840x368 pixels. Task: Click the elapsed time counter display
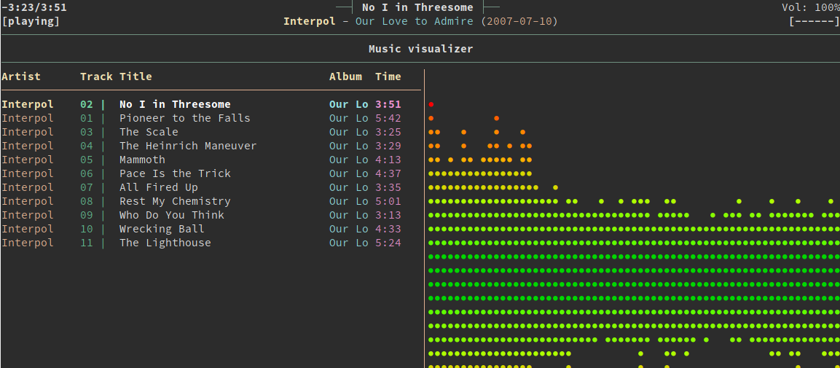click(34, 7)
